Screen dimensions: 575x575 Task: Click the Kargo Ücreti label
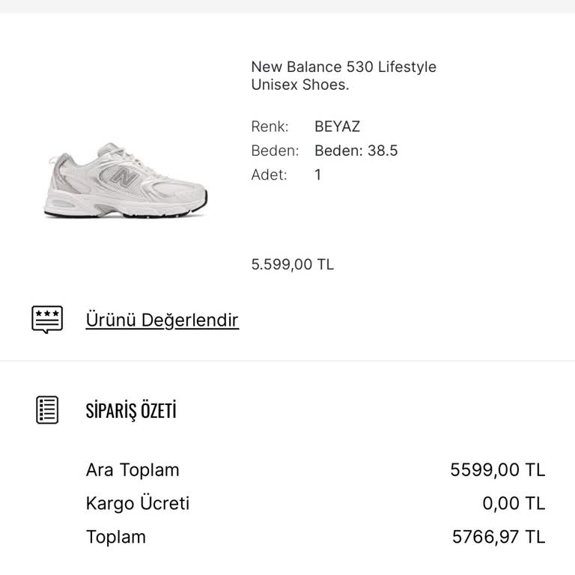pyautogui.click(x=138, y=503)
